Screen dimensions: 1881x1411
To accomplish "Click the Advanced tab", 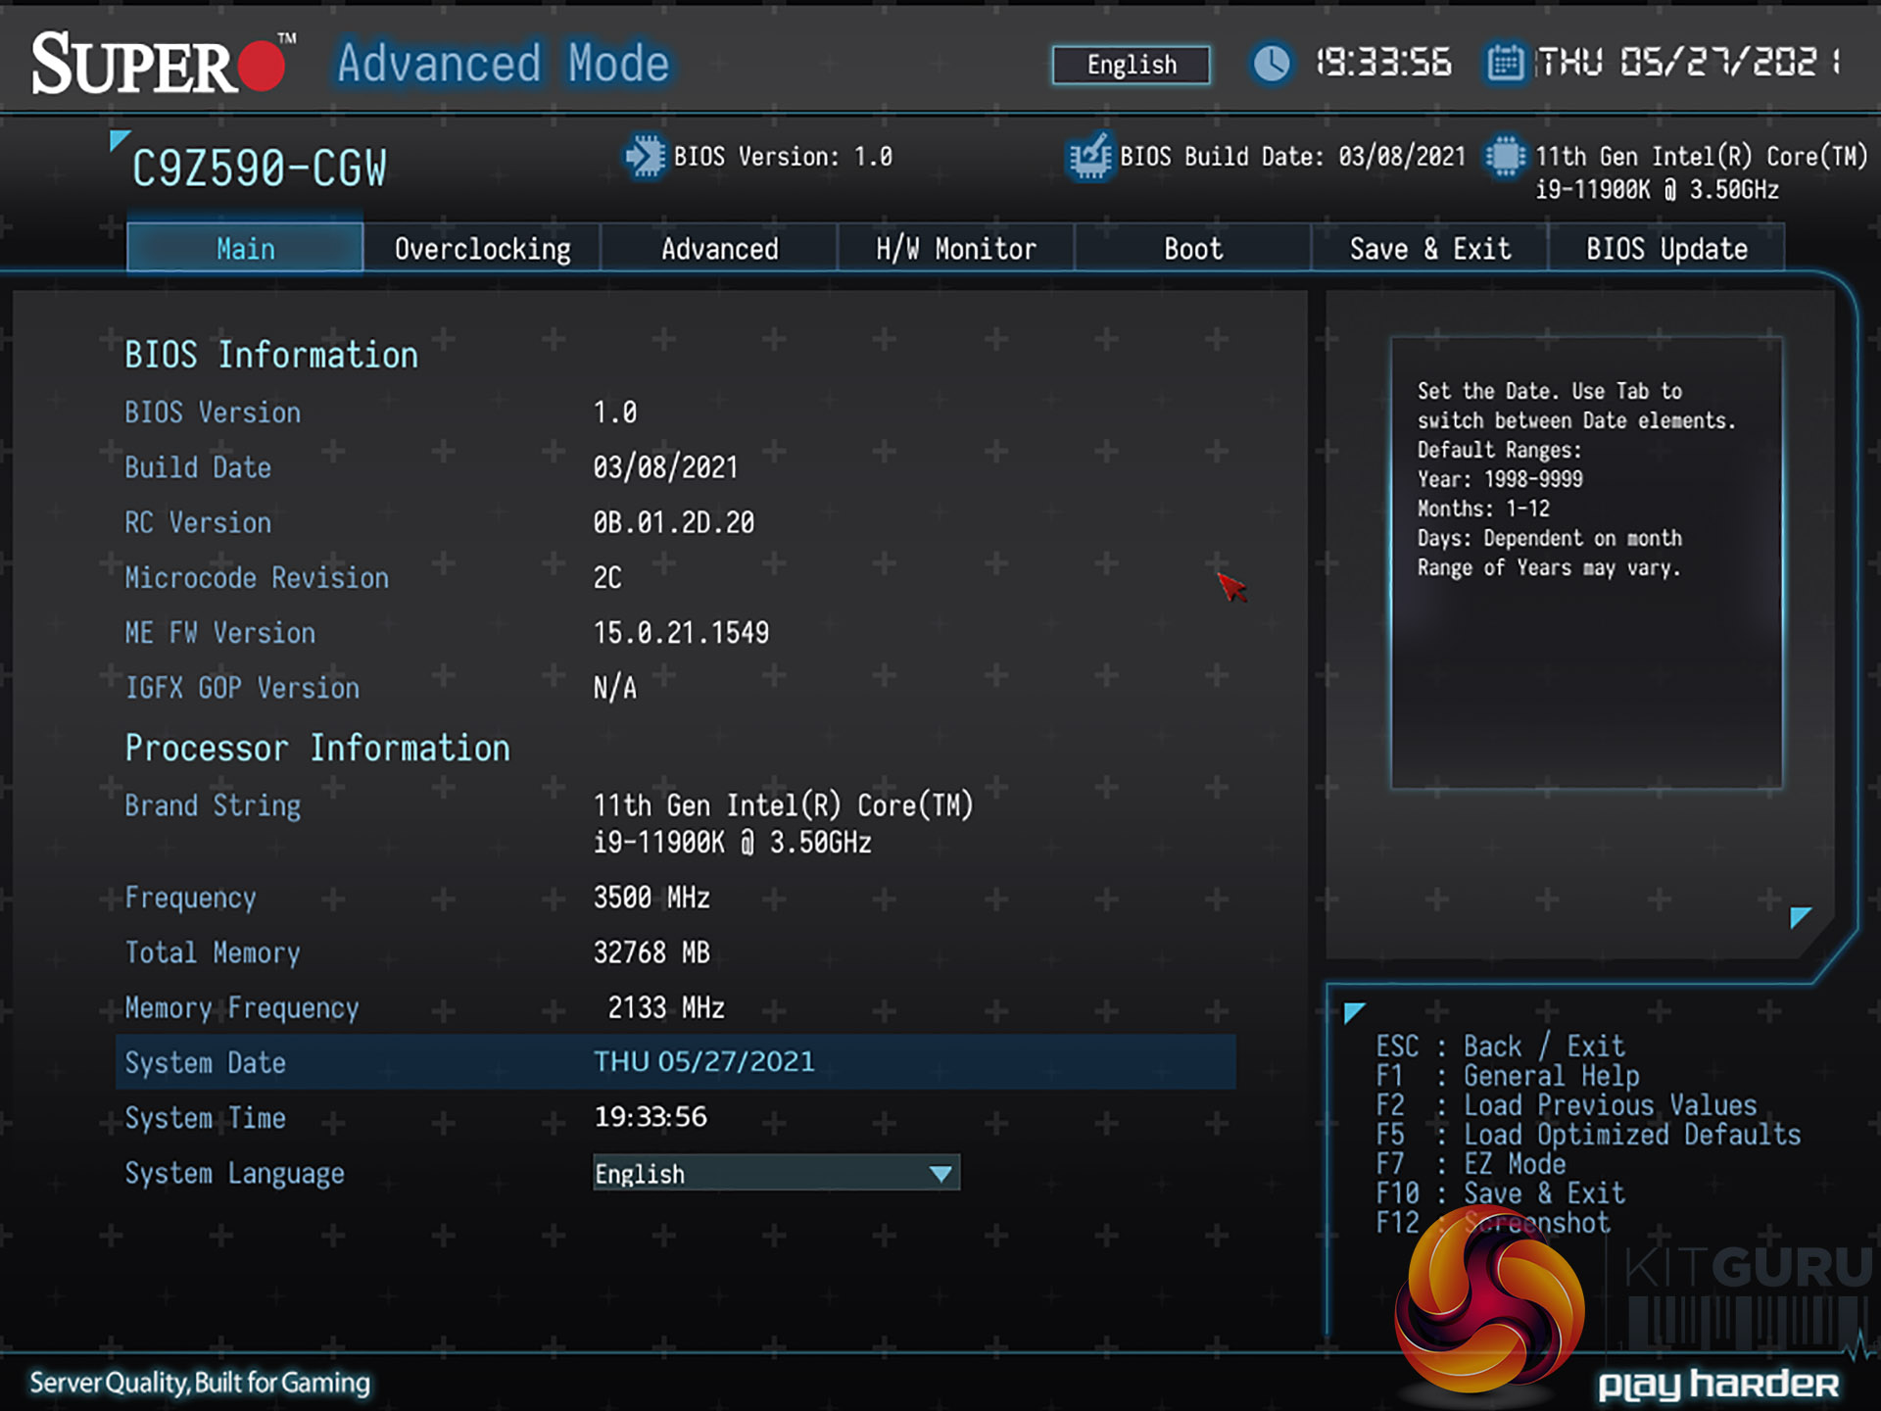I will point(719,249).
